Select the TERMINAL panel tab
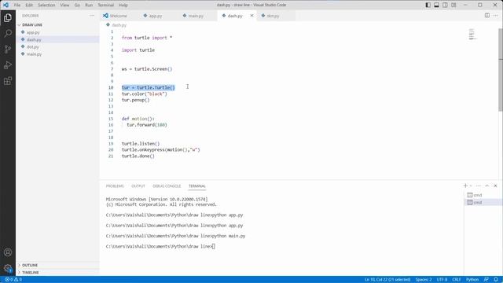 click(x=197, y=186)
